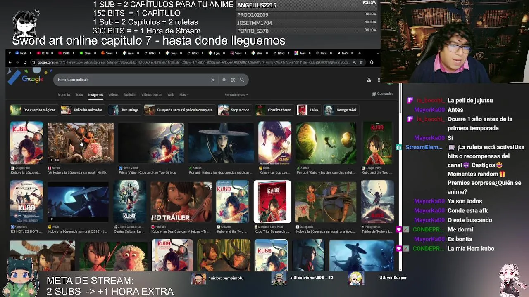Open Search Labs flask icon
Viewport: 529px width, 297px height.
click(369, 80)
